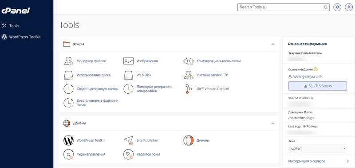Open the Домены globe icon tool
This screenshot has height=168, width=355.
(x=188, y=140)
